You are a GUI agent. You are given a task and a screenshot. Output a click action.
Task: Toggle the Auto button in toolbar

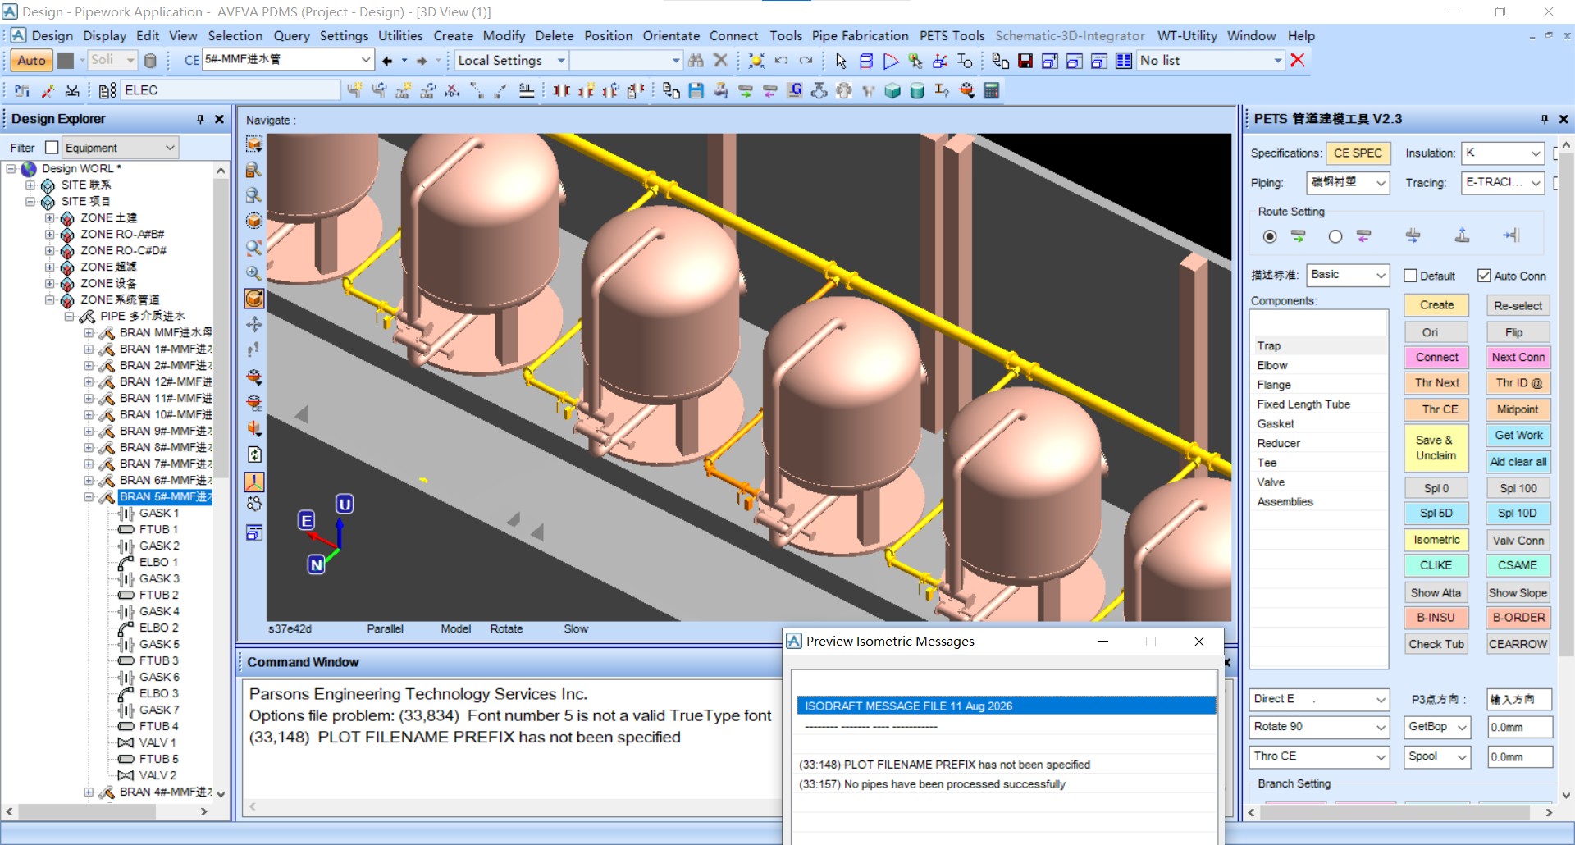click(x=31, y=61)
